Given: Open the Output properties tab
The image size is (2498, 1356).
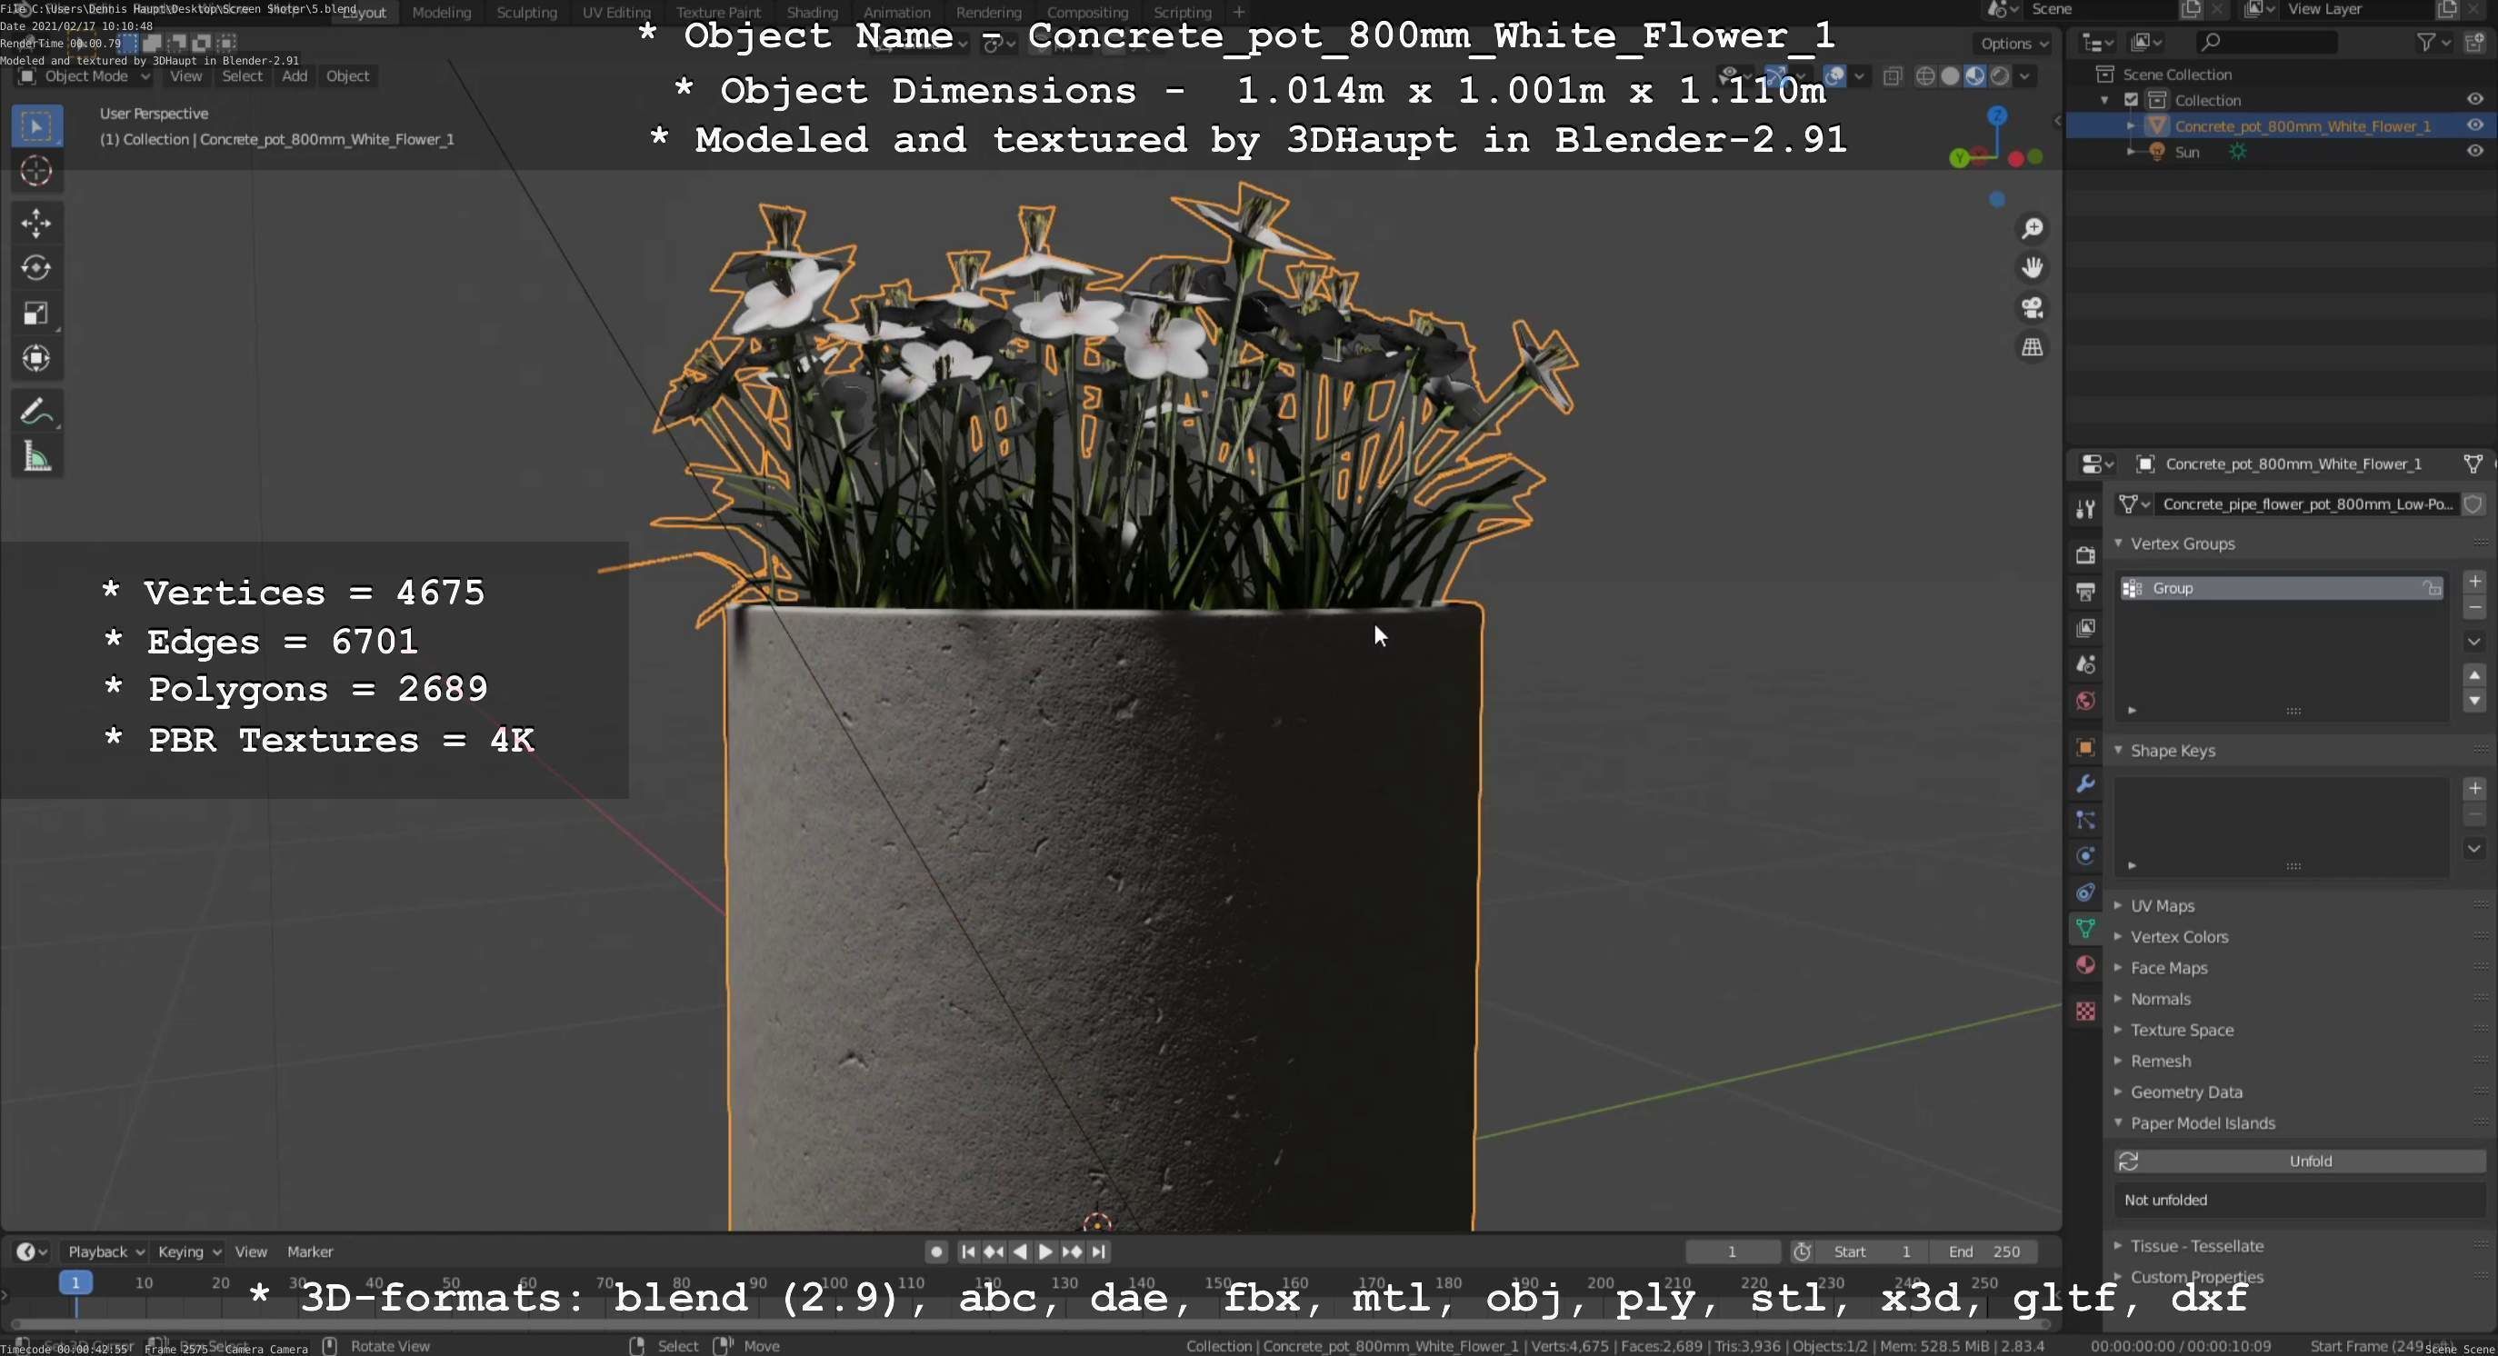Looking at the screenshot, I should 2086,592.
